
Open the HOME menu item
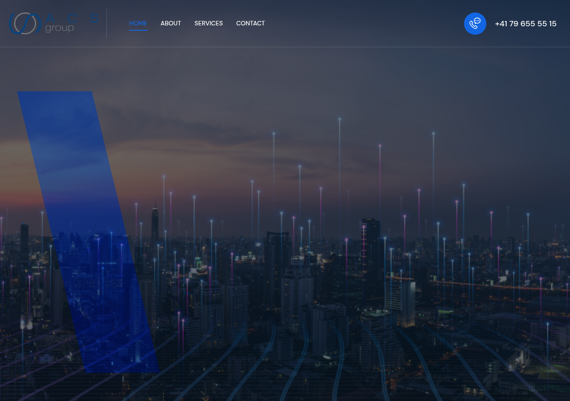[138, 23]
